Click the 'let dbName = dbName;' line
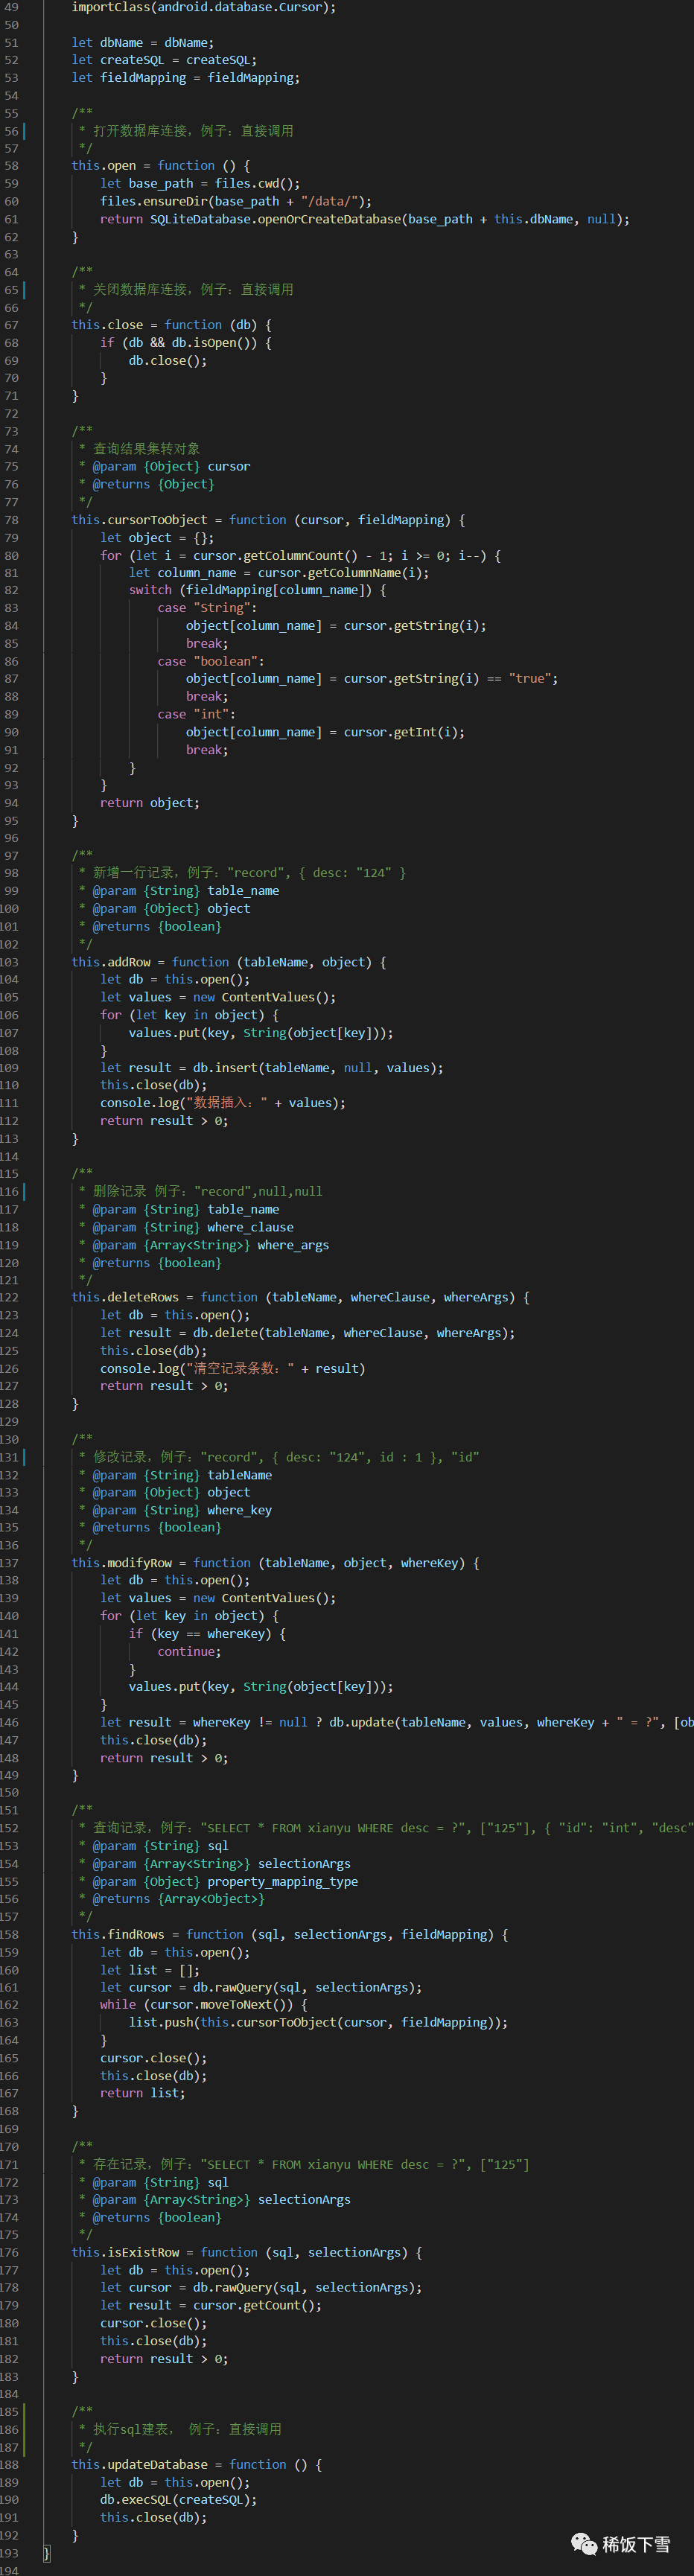This screenshot has width=694, height=2576. tap(142, 43)
